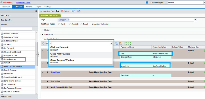
Task: Click the paste actions icon
Action: [120, 43]
